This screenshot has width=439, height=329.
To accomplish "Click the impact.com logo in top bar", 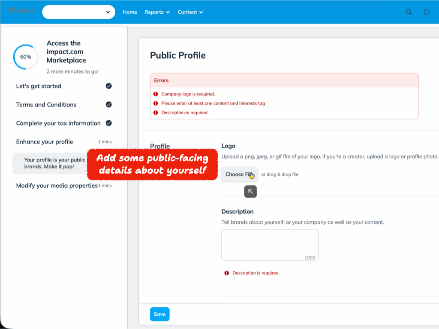I will (x=21, y=11).
